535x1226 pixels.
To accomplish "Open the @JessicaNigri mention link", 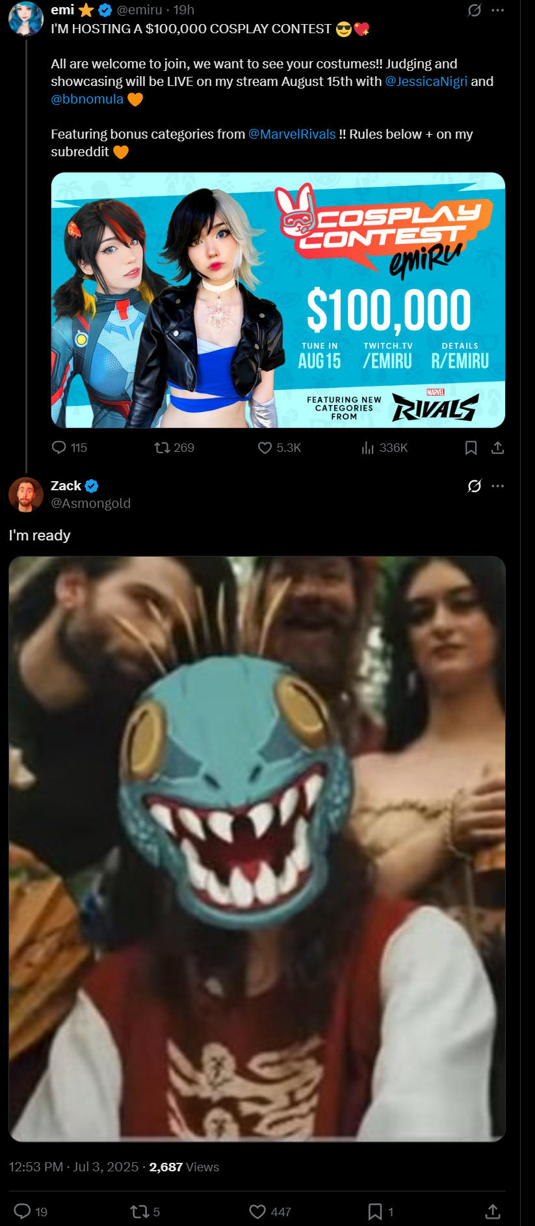I will [426, 81].
